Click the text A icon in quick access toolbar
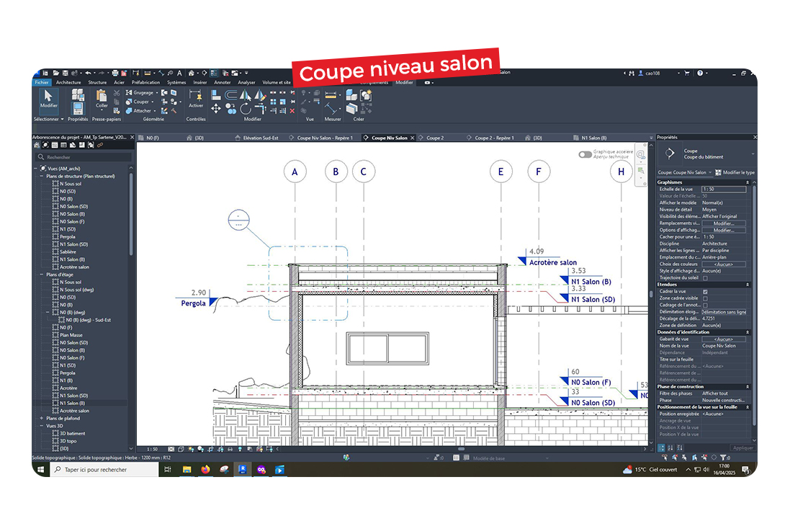Image resolution: width=790 pixels, height=521 pixels. click(x=179, y=73)
